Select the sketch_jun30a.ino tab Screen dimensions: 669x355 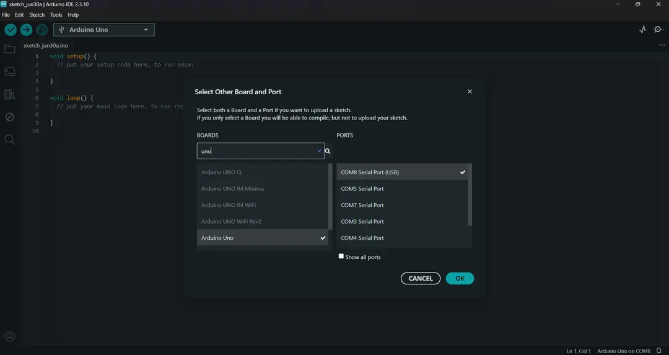coord(46,45)
